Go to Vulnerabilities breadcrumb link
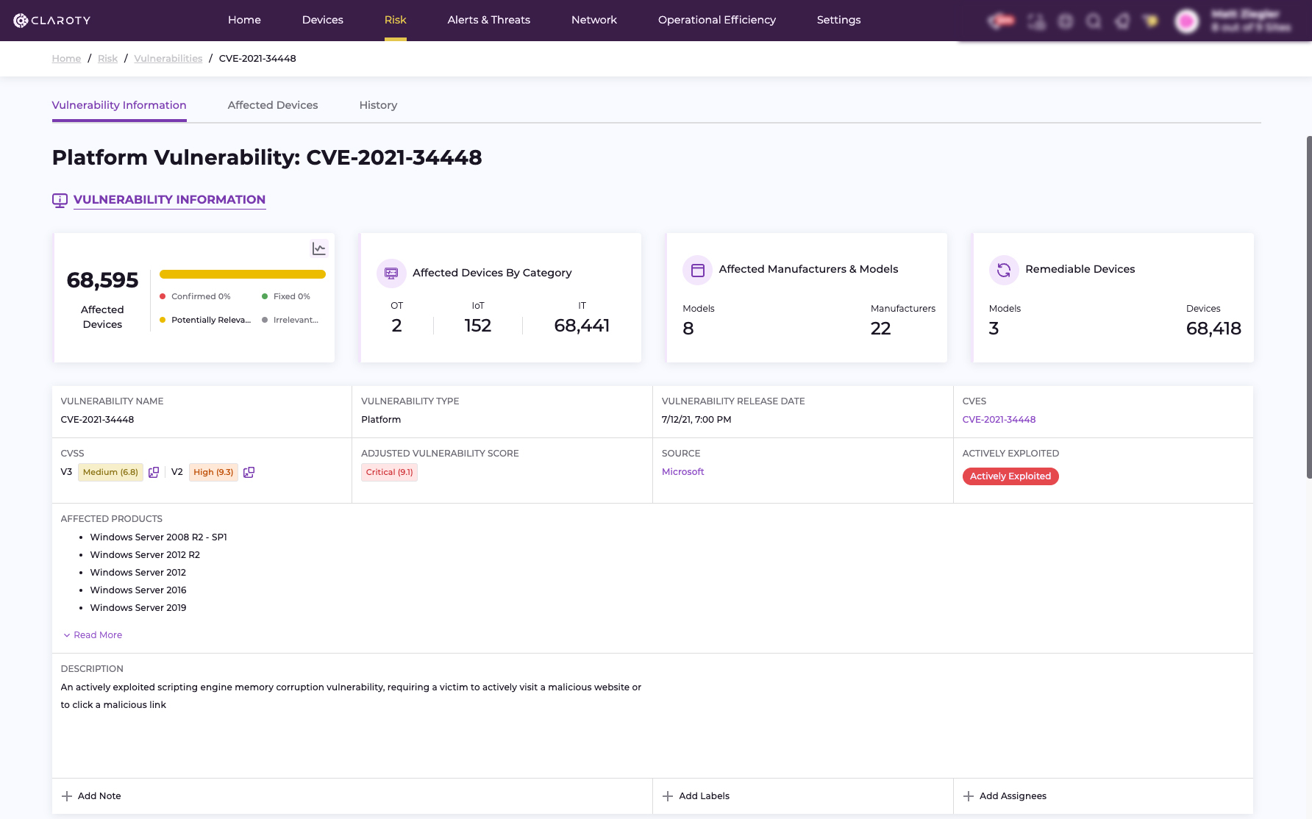This screenshot has height=819, width=1312. pos(168,59)
